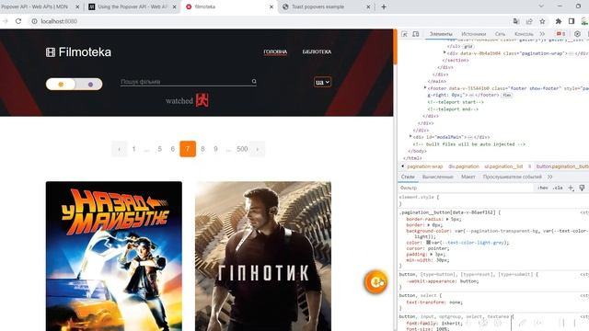
Task: Click the next page arrow in pagination
Action: [258, 149]
